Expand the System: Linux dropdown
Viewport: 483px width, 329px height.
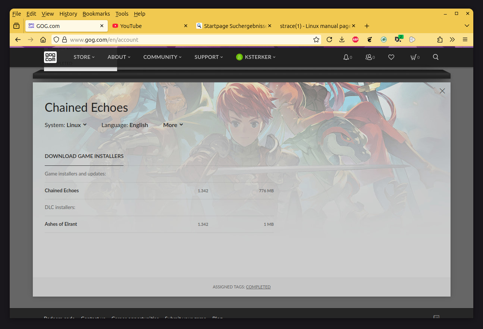(66, 125)
